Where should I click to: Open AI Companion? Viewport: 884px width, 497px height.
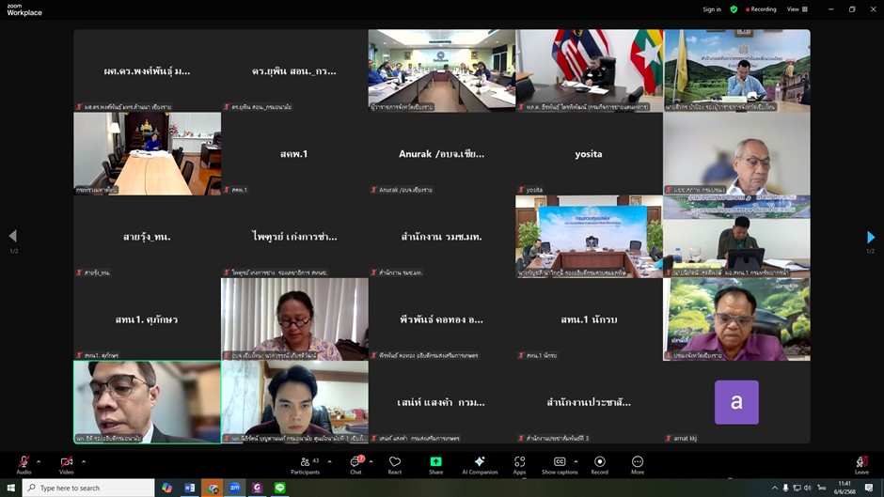pyautogui.click(x=480, y=465)
